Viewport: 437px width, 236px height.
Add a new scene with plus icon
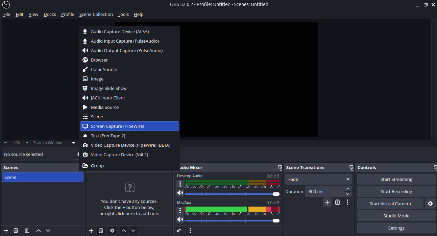6,231
